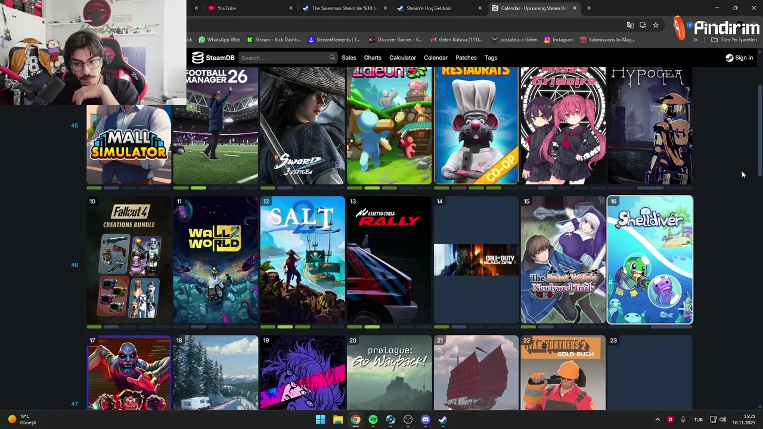Viewport: 763px width, 429px height.
Task: Open prologue: Go Wayback! cover
Action: pyautogui.click(x=389, y=372)
